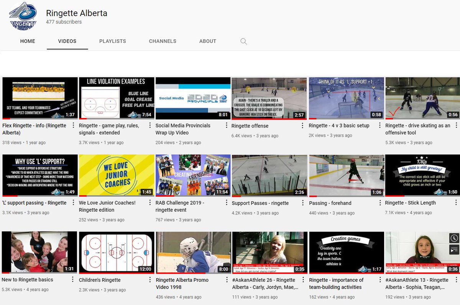Open options menu for Ringette - game play, rules video

click(150, 126)
